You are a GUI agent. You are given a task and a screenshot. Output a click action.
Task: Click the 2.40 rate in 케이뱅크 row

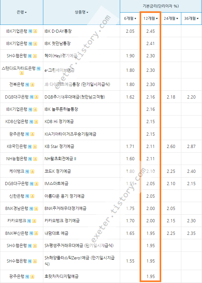(x=191, y=171)
